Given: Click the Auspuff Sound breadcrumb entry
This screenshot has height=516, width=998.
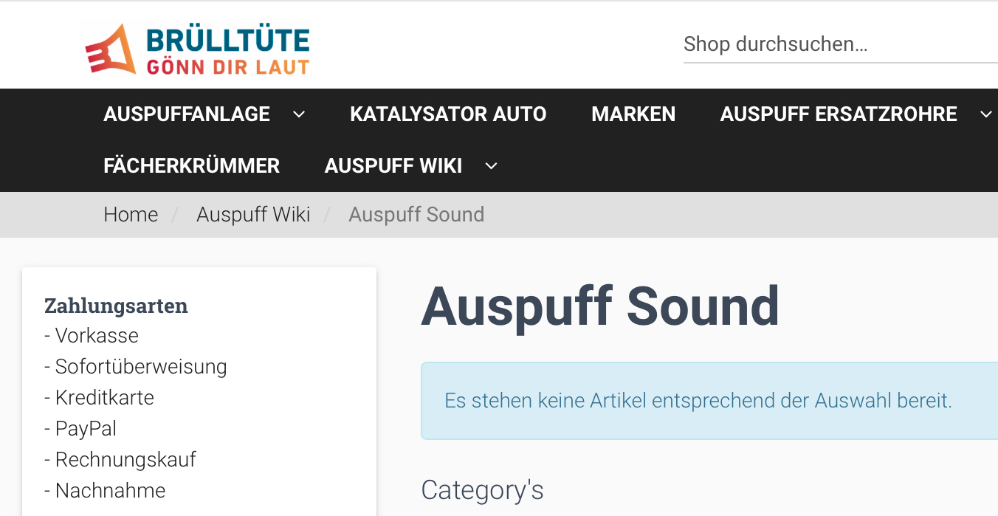Looking at the screenshot, I should 416,215.
